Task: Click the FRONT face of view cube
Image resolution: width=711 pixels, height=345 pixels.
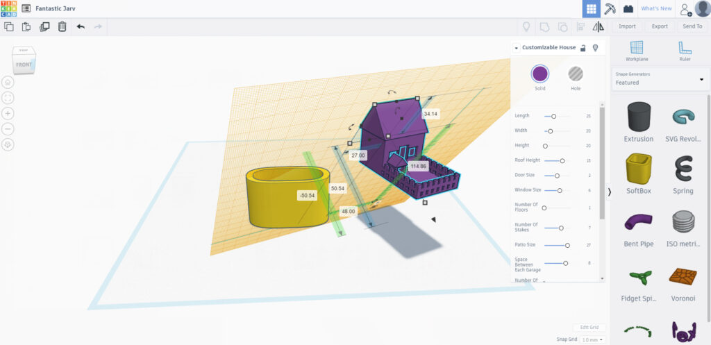Action: (x=24, y=65)
